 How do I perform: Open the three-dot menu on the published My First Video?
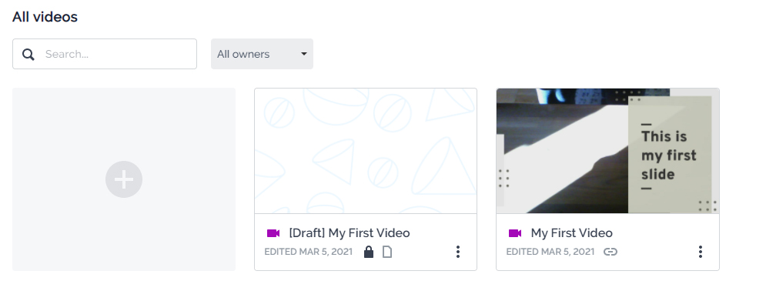(x=700, y=252)
